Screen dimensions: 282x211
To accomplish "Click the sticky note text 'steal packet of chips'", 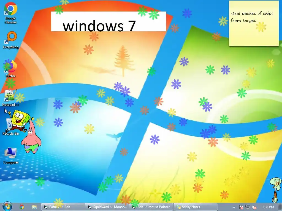I will point(252,14).
